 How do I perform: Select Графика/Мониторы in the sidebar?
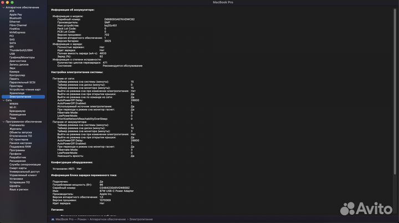click(x=22, y=58)
